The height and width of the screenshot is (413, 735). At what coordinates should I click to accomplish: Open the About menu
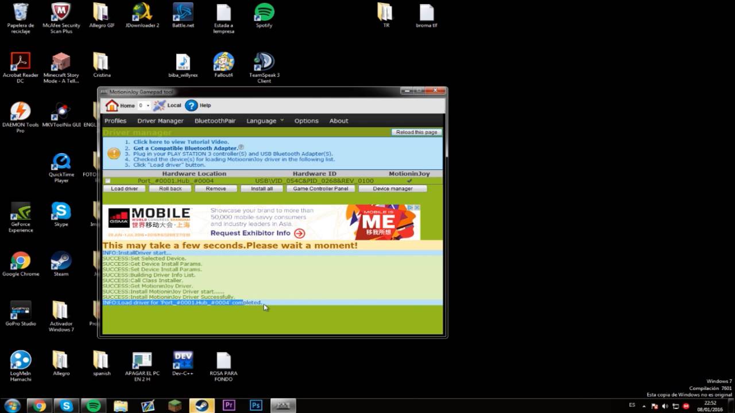click(x=339, y=121)
